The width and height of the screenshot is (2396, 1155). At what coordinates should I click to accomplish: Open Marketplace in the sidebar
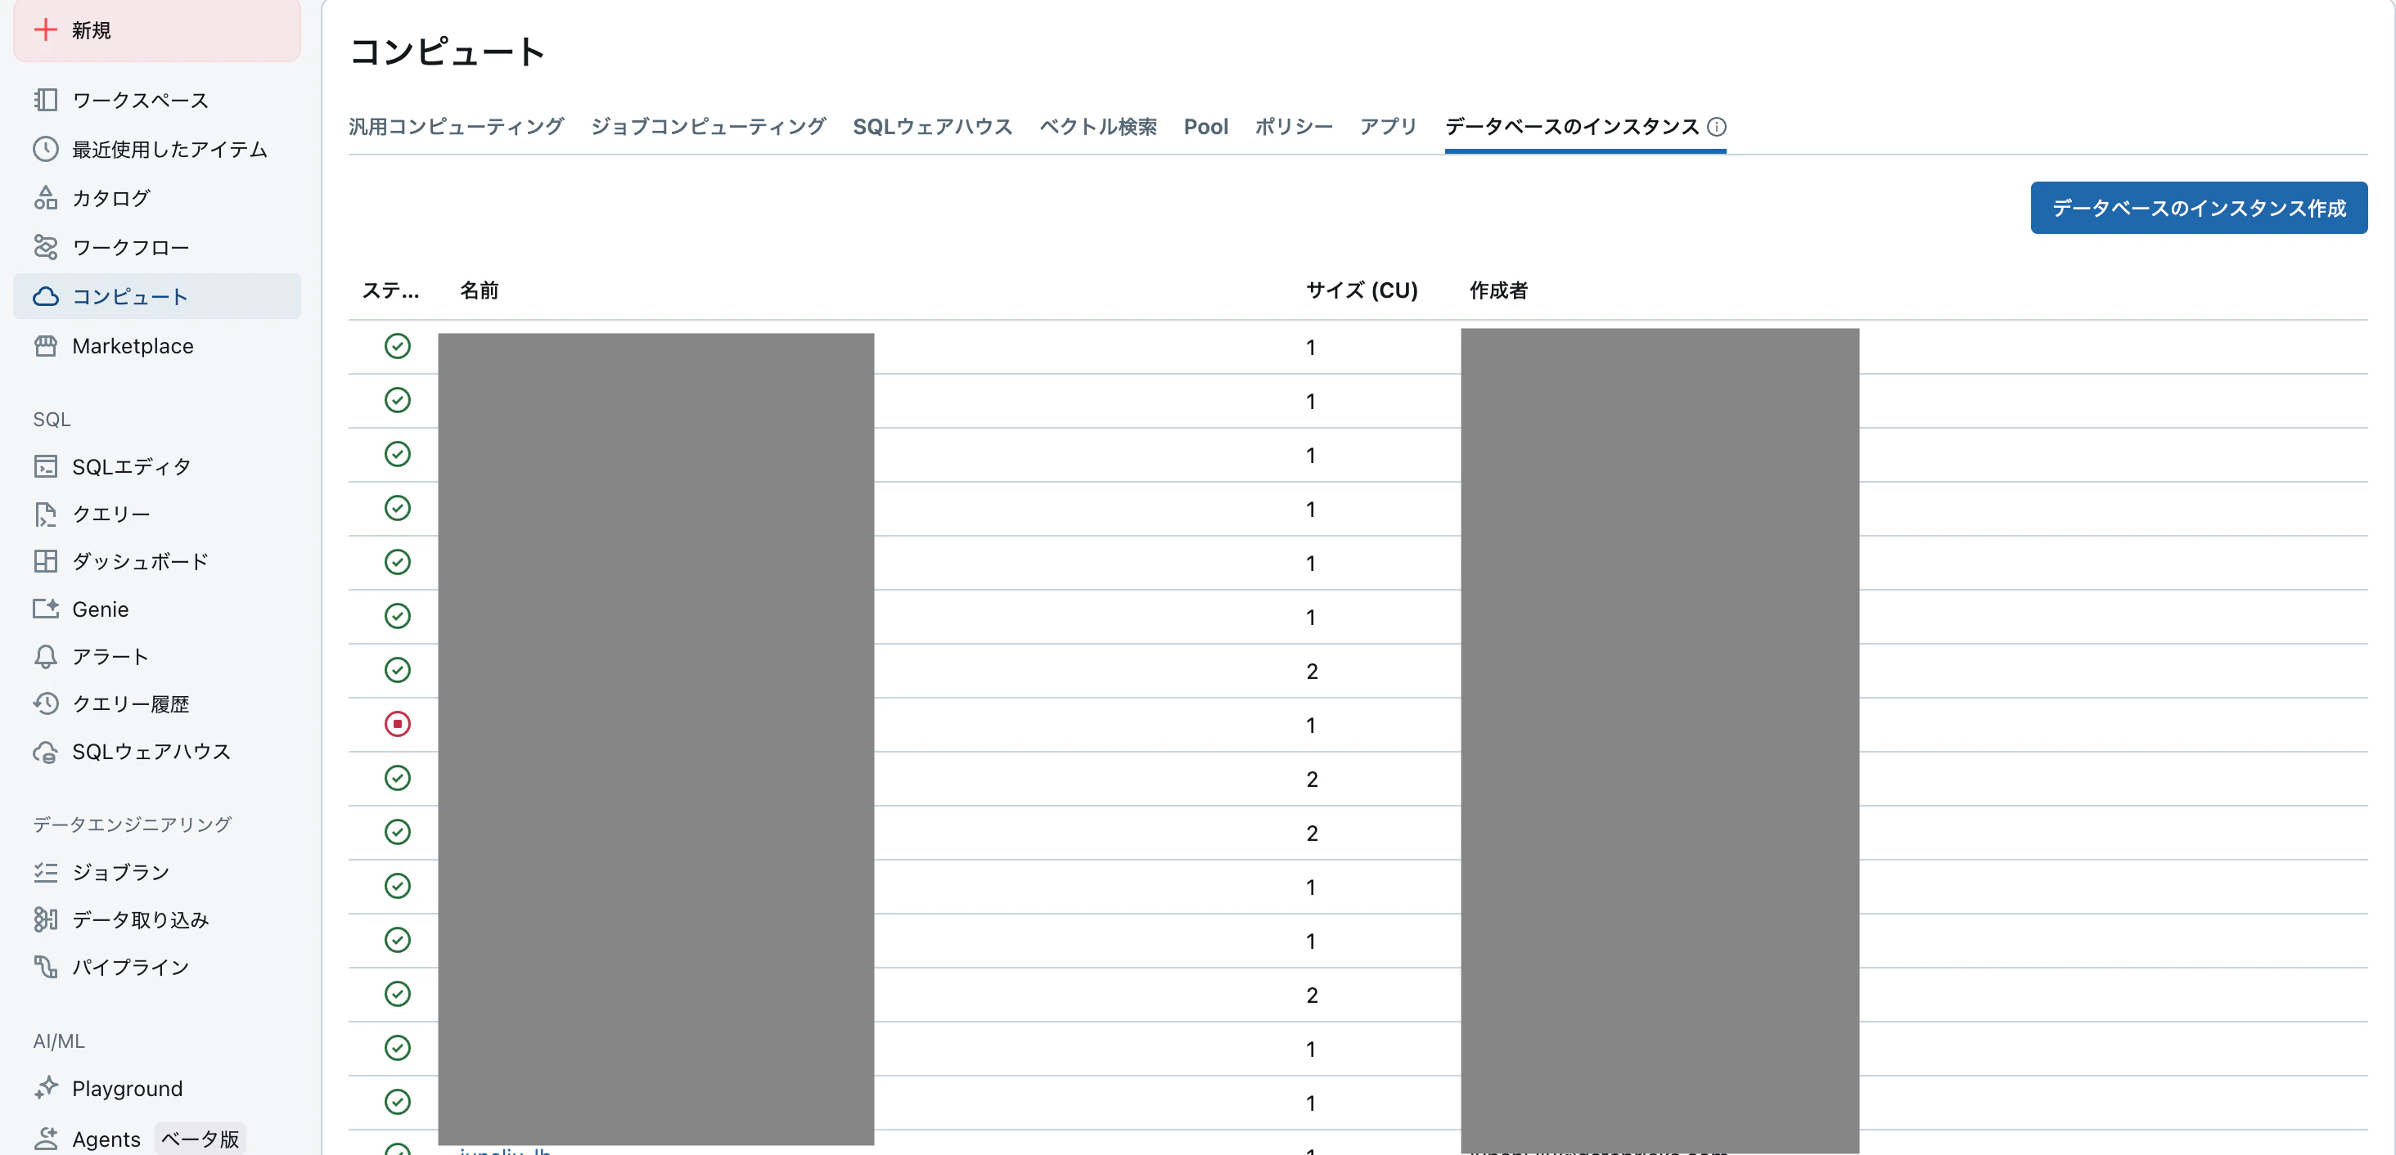point(133,346)
